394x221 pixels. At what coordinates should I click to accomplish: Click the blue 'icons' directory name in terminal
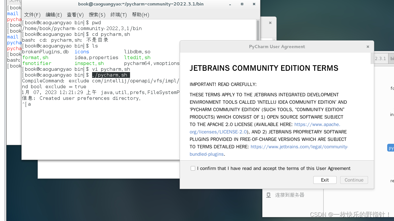[82, 52]
